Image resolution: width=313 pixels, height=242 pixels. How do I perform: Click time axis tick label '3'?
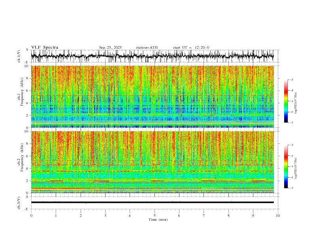pos(105,216)
